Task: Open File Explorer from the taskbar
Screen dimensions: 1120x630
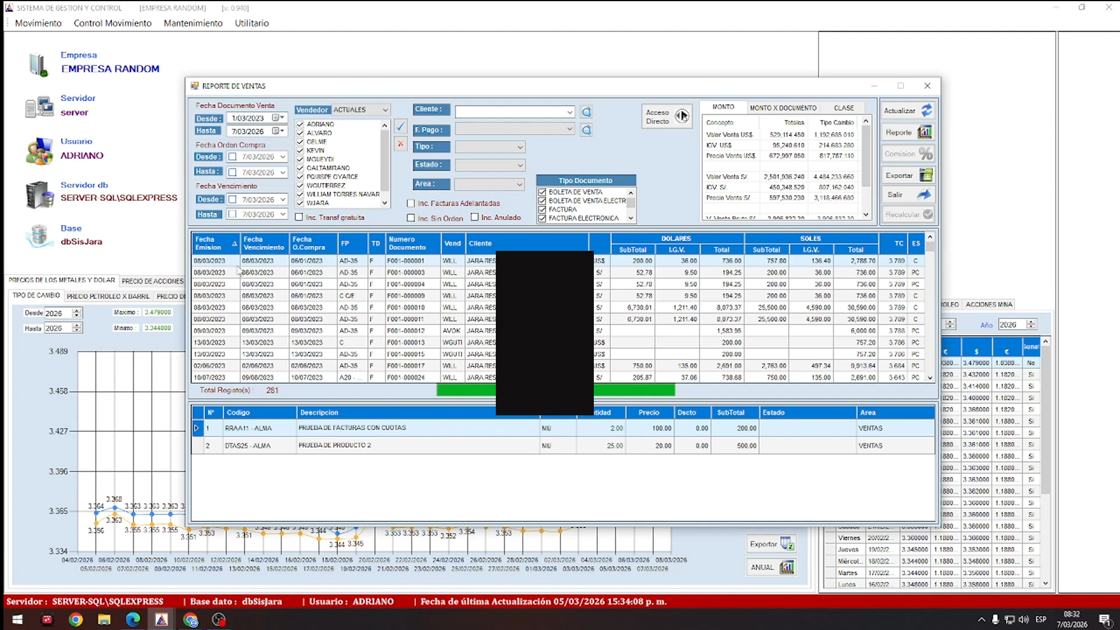Action: [x=104, y=619]
